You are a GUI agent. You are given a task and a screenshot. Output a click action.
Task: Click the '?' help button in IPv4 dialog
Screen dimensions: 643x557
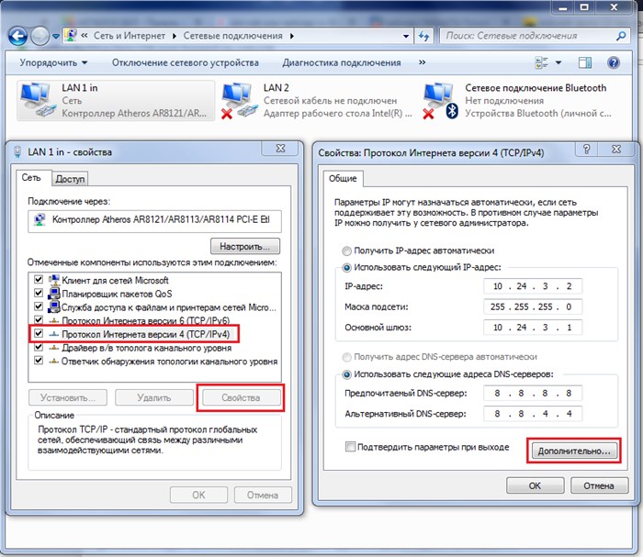[x=587, y=149]
